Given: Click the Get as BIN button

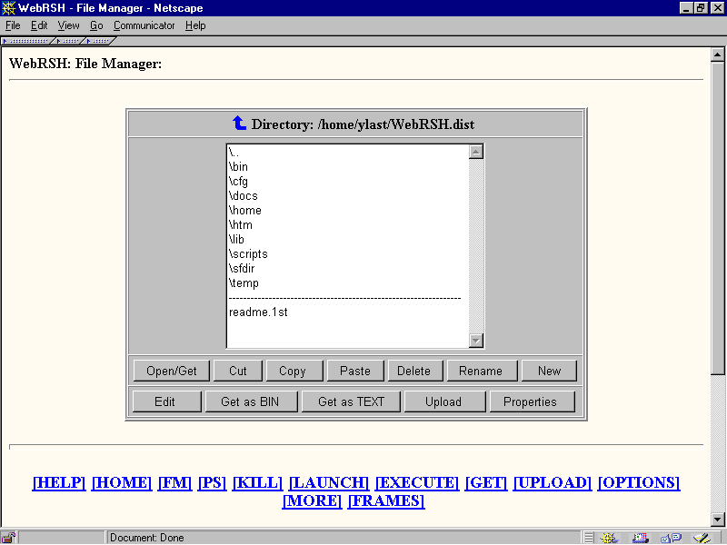Looking at the screenshot, I should [250, 401].
